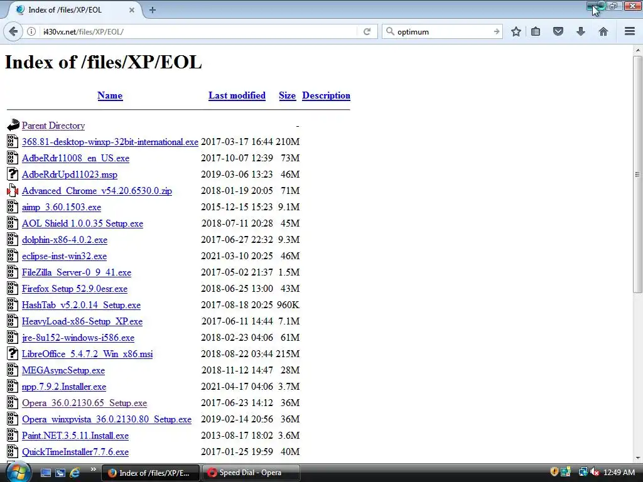Viewport: 643px width, 482px height.
Task: Click the muted volume tray icon
Action: 595,472
